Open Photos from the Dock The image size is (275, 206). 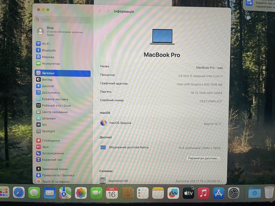(81, 193)
